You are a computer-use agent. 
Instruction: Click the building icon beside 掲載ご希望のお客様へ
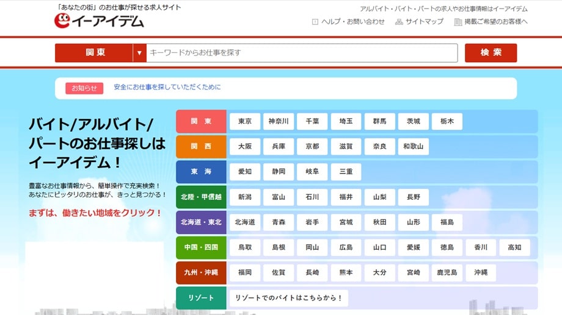(458, 22)
